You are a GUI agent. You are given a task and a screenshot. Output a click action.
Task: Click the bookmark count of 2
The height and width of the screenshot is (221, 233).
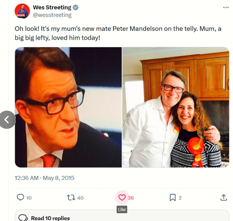(x=180, y=198)
